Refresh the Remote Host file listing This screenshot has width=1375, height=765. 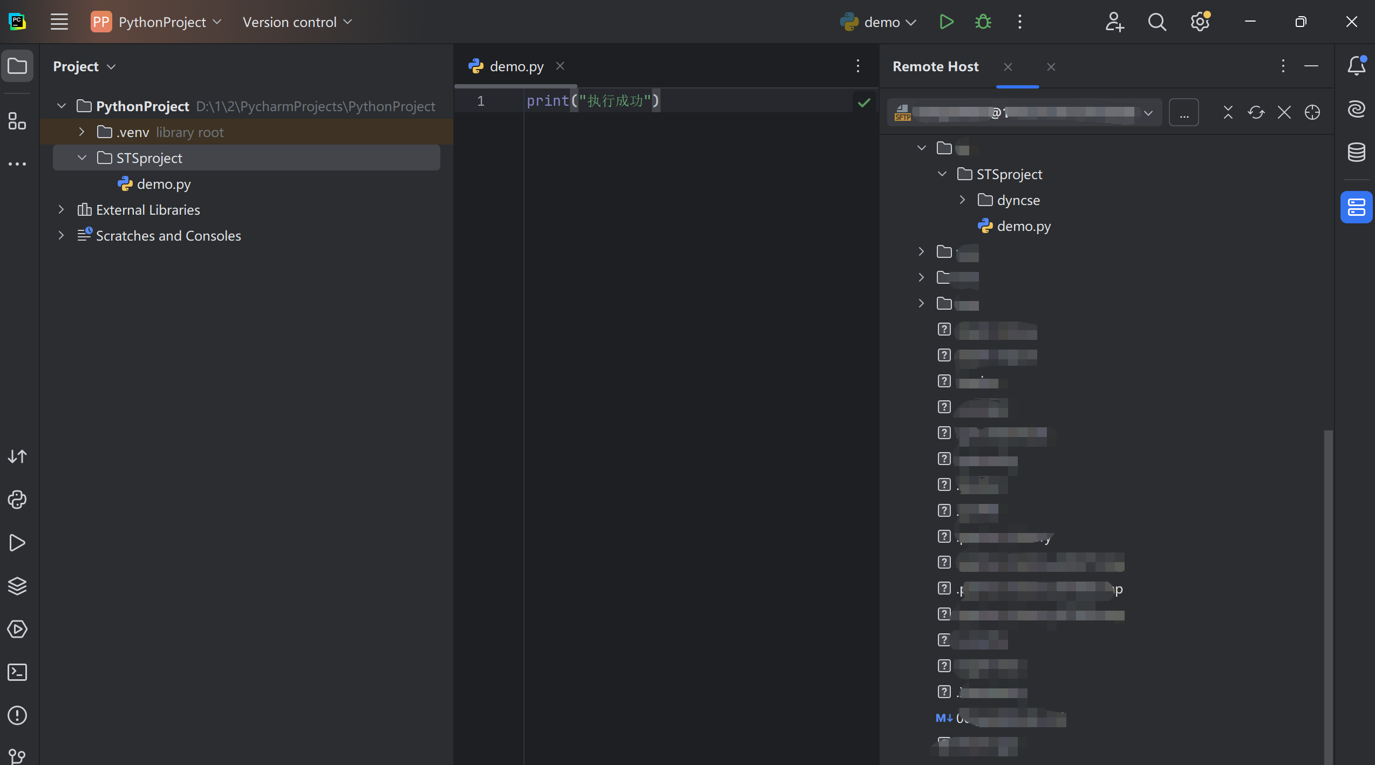coord(1256,112)
